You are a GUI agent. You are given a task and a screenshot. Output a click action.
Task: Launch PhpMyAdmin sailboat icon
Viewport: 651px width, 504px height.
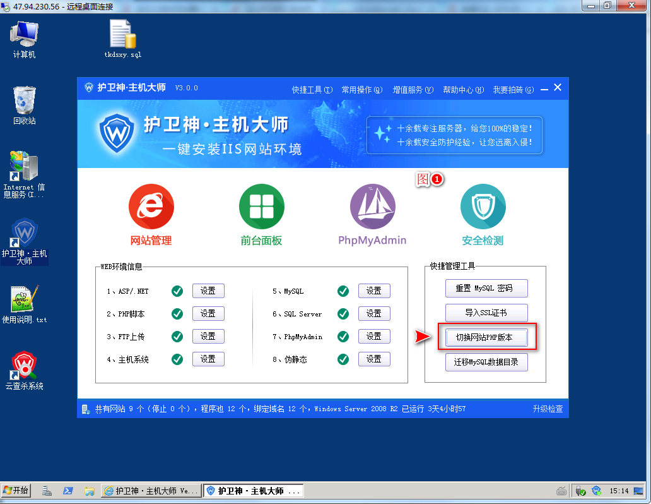coord(372,208)
